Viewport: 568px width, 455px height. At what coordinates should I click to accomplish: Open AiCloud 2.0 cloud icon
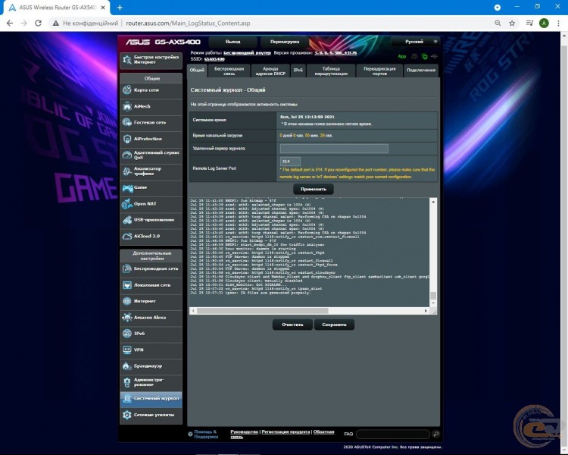tap(126, 236)
